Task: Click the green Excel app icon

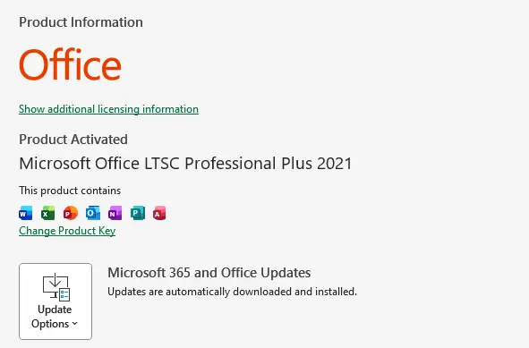Action: [x=48, y=213]
